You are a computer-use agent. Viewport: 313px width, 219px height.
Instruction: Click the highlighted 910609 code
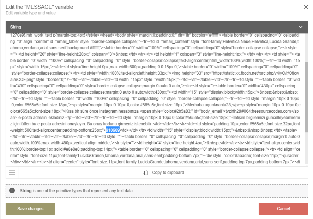(x=113, y=130)
